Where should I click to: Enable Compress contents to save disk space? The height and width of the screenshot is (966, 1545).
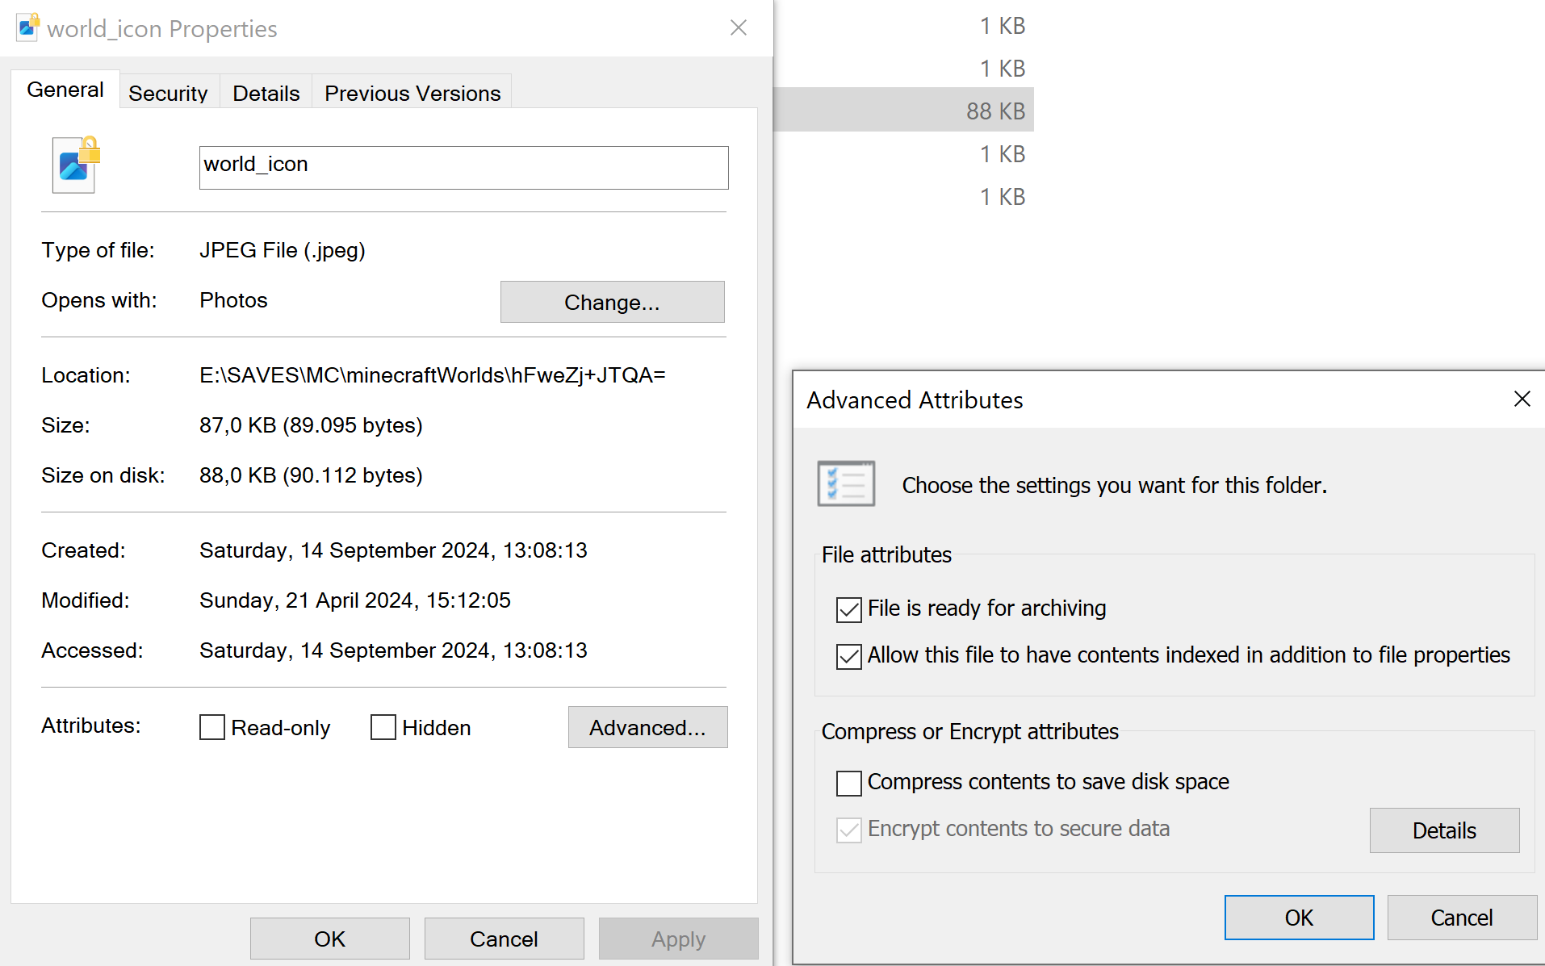(849, 783)
